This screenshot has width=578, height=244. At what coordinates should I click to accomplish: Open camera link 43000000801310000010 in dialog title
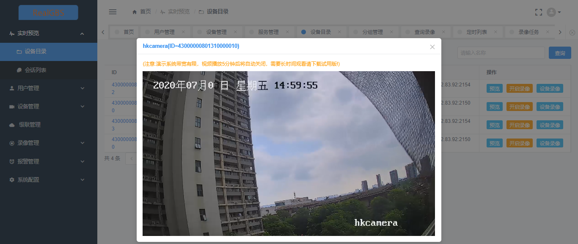pyautogui.click(x=191, y=46)
